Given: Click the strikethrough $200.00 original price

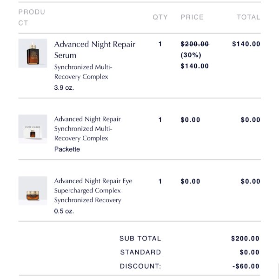Looking at the screenshot, I should pos(195,44).
